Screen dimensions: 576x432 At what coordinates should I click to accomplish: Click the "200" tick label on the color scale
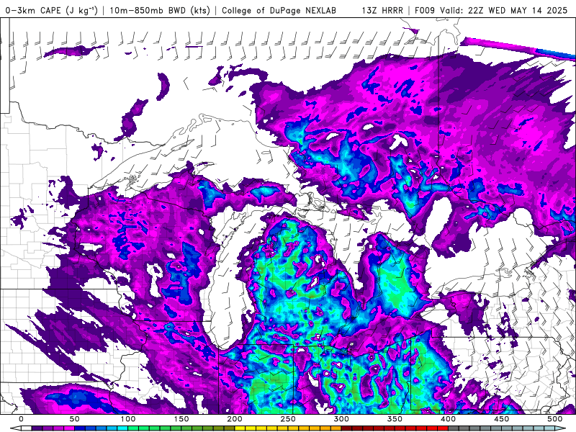click(x=235, y=419)
